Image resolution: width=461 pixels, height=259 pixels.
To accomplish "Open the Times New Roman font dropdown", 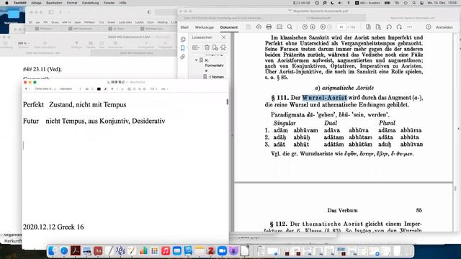I will point(45,89).
